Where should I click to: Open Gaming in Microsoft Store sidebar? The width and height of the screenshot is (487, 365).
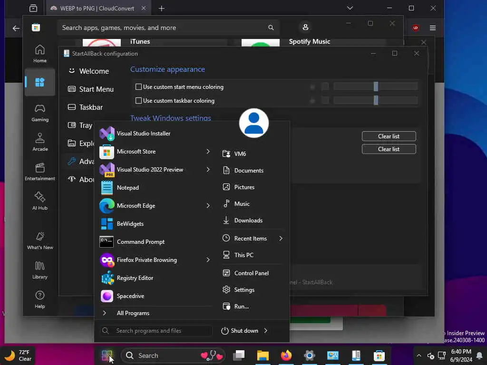(x=40, y=113)
